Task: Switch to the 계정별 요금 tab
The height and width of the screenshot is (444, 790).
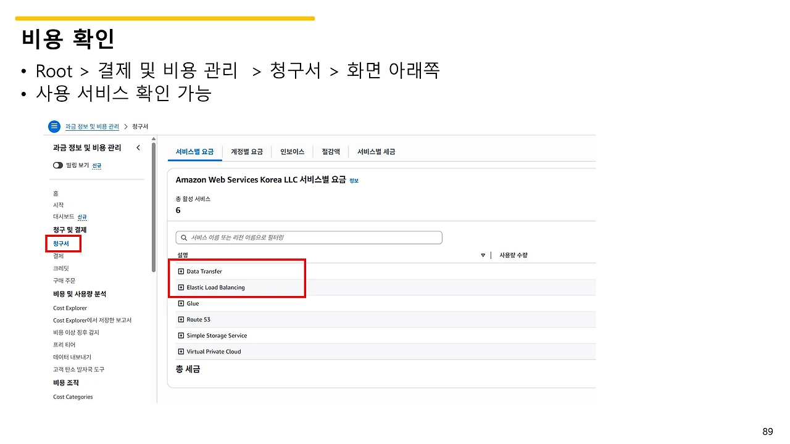Action: pyautogui.click(x=247, y=151)
